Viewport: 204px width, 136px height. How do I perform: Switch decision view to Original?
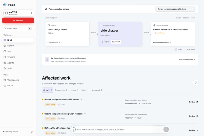pos(106,42)
